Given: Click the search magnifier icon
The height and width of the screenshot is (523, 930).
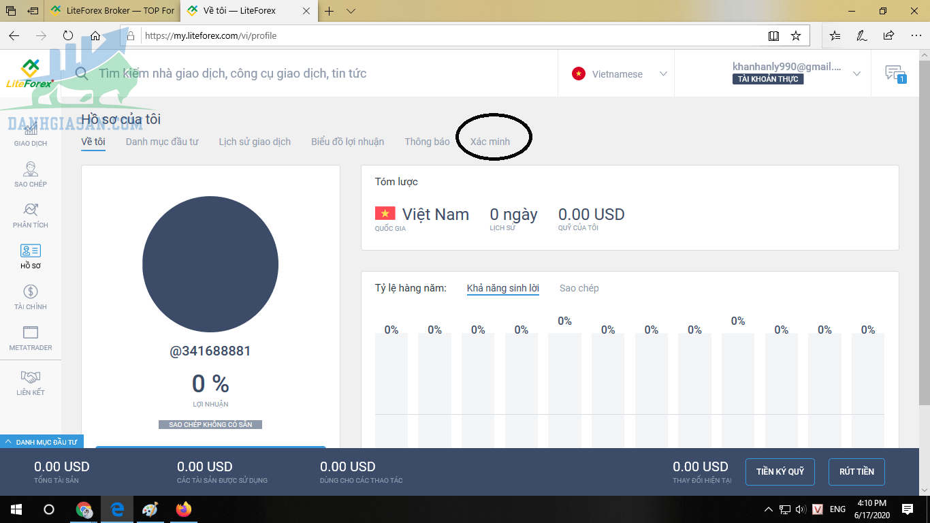Looking at the screenshot, I should click(x=82, y=74).
